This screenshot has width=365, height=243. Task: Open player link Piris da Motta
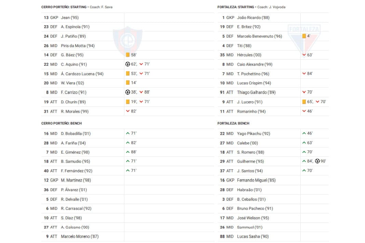click(78, 45)
